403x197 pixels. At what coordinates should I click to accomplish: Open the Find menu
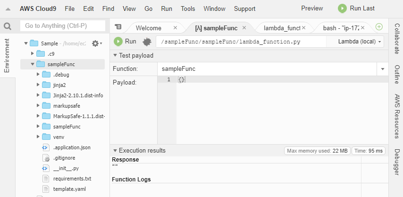[x=108, y=9]
